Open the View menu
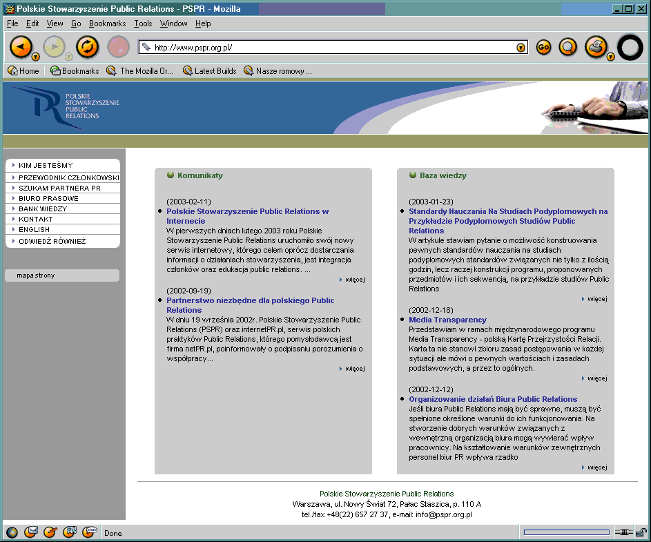This screenshot has height=542, width=651. click(x=55, y=23)
